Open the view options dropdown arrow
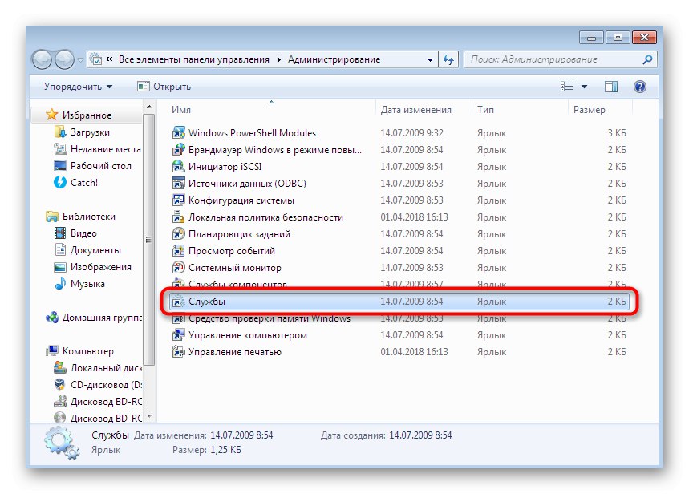Screen dimensions: 689x494 click(x=585, y=87)
